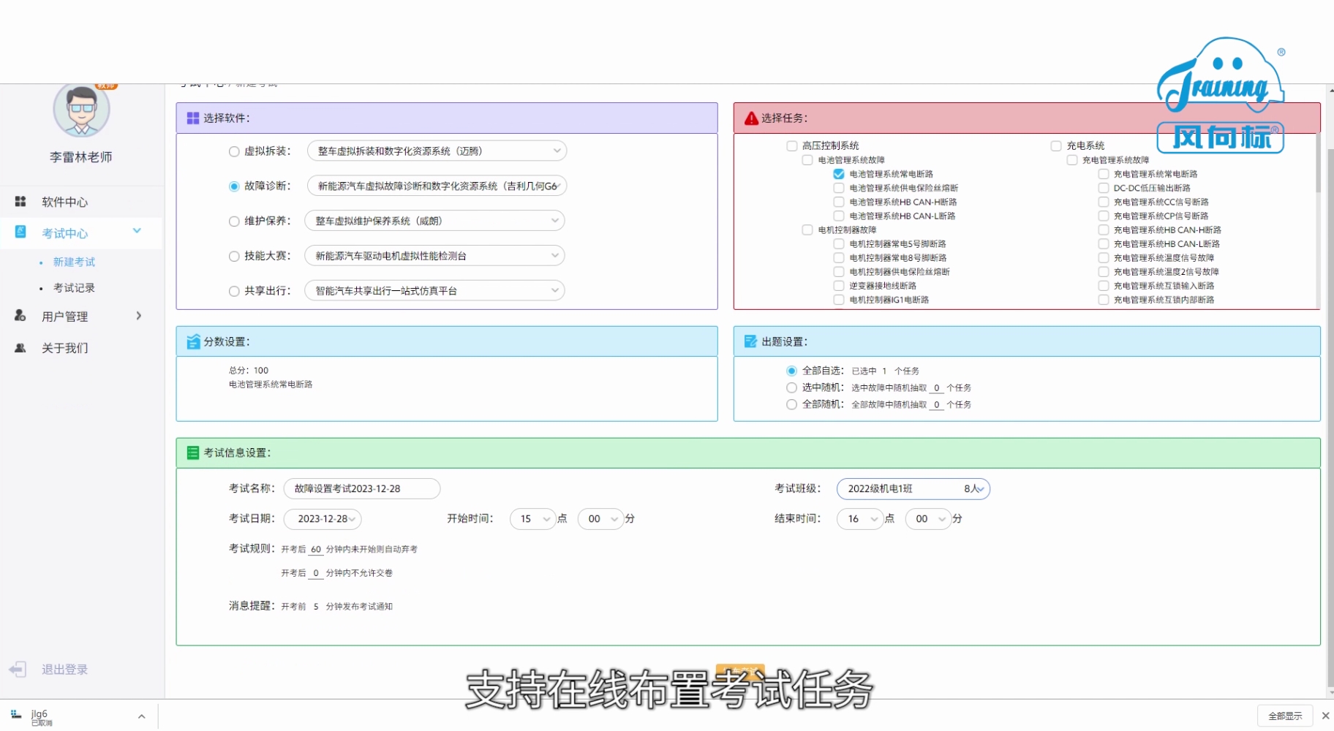Check 充电管理系统温度信号故障
Viewport: 1334px width, 731px height.
[x=1104, y=257]
